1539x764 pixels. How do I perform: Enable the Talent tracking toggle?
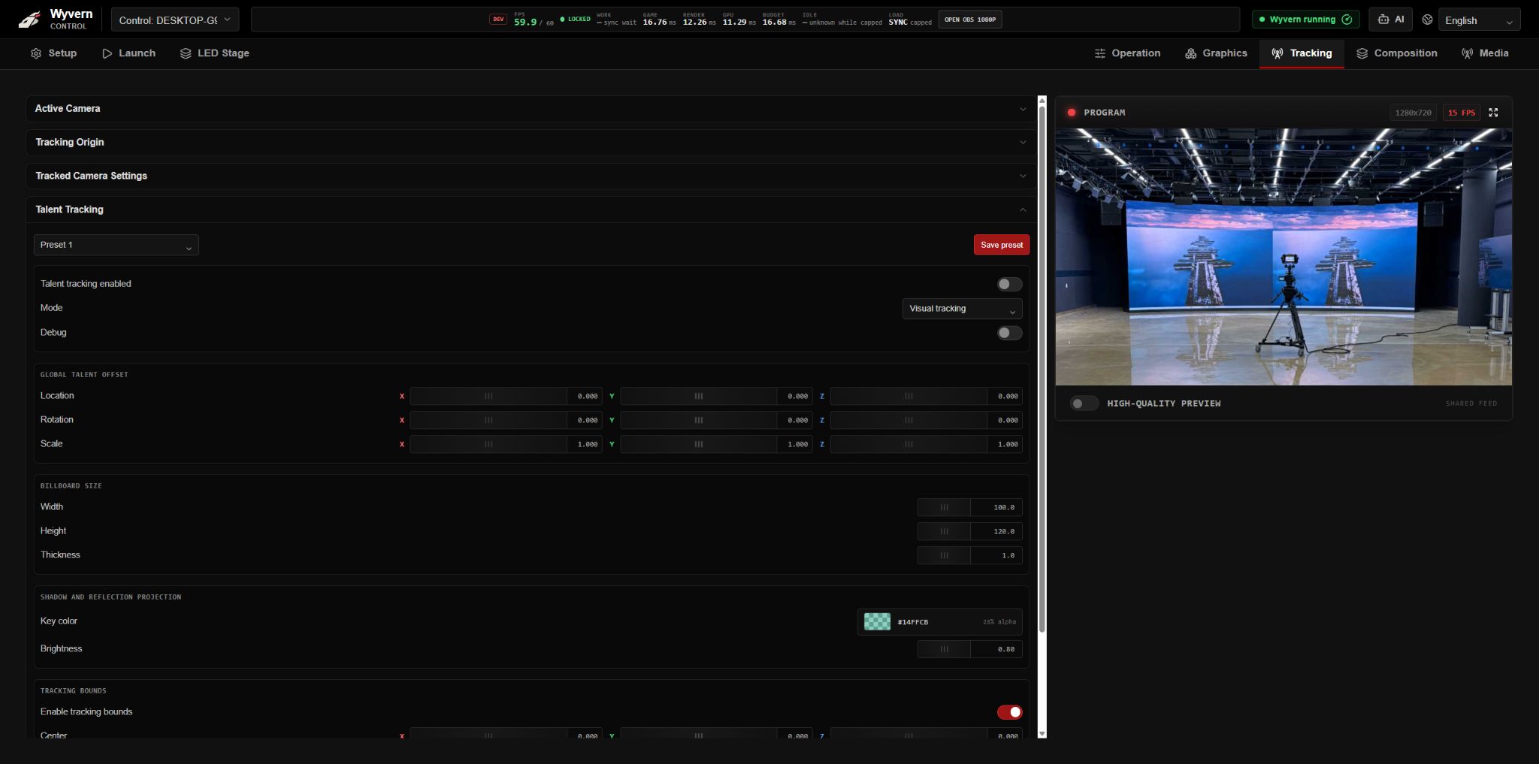click(x=1009, y=284)
